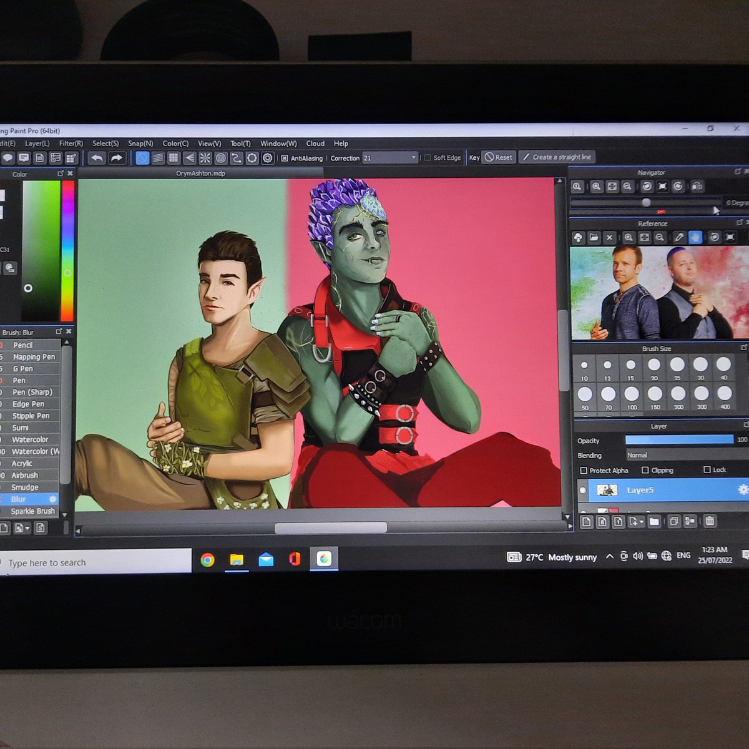Open the Correction value dropdown

click(x=413, y=158)
